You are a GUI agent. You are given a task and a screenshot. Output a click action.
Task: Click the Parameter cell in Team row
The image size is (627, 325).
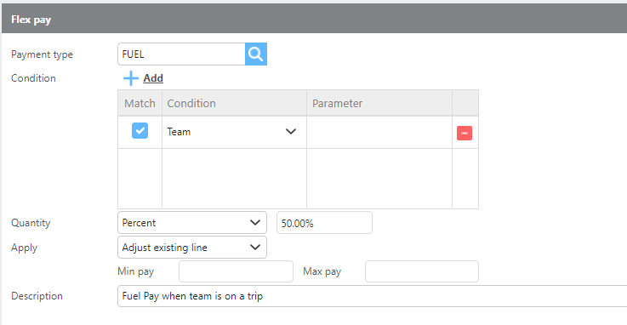tap(379, 133)
